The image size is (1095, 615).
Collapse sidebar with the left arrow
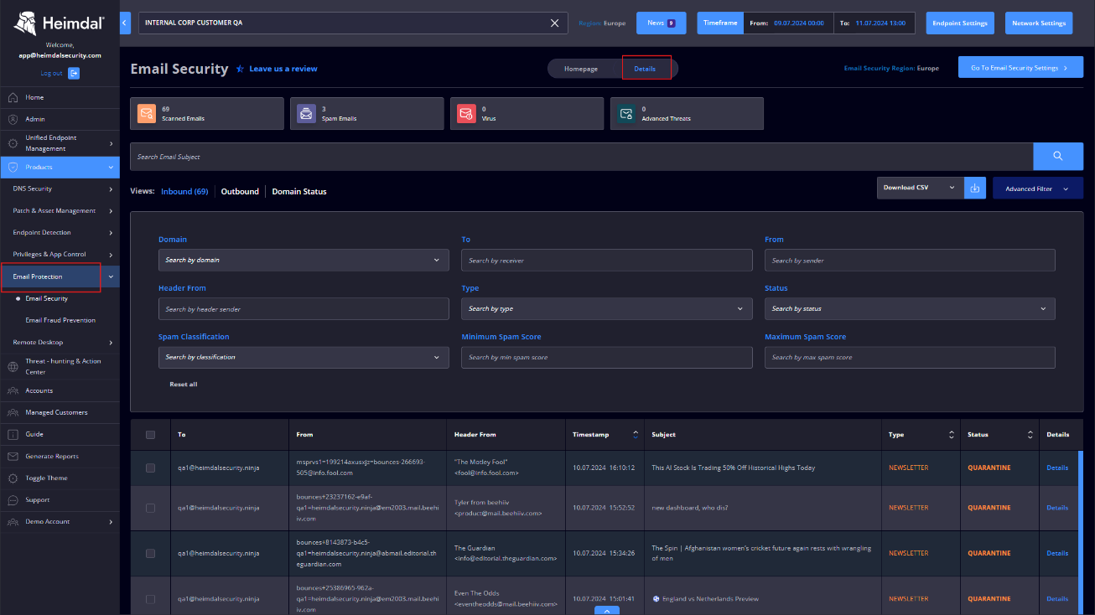125,23
